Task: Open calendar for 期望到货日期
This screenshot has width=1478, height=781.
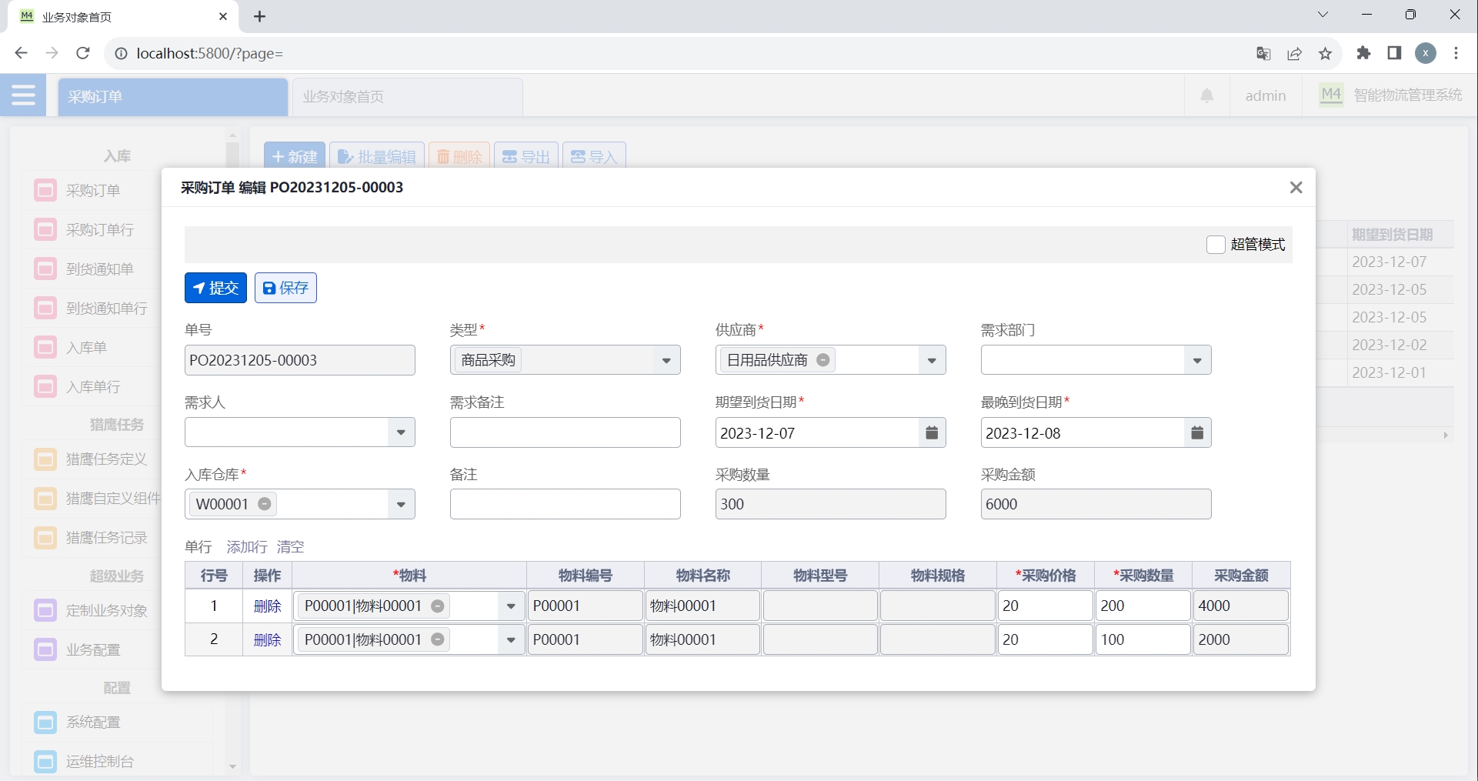Action: pyautogui.click(x=932, y=432)
